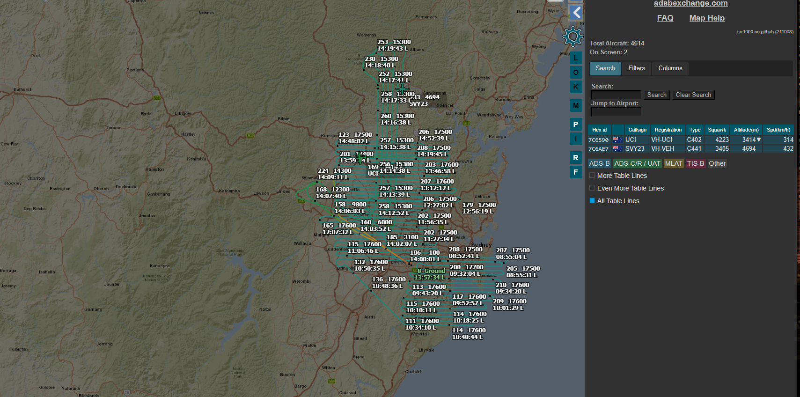Toggle the P map button
The image size is (800, 397).
point(576,125)
